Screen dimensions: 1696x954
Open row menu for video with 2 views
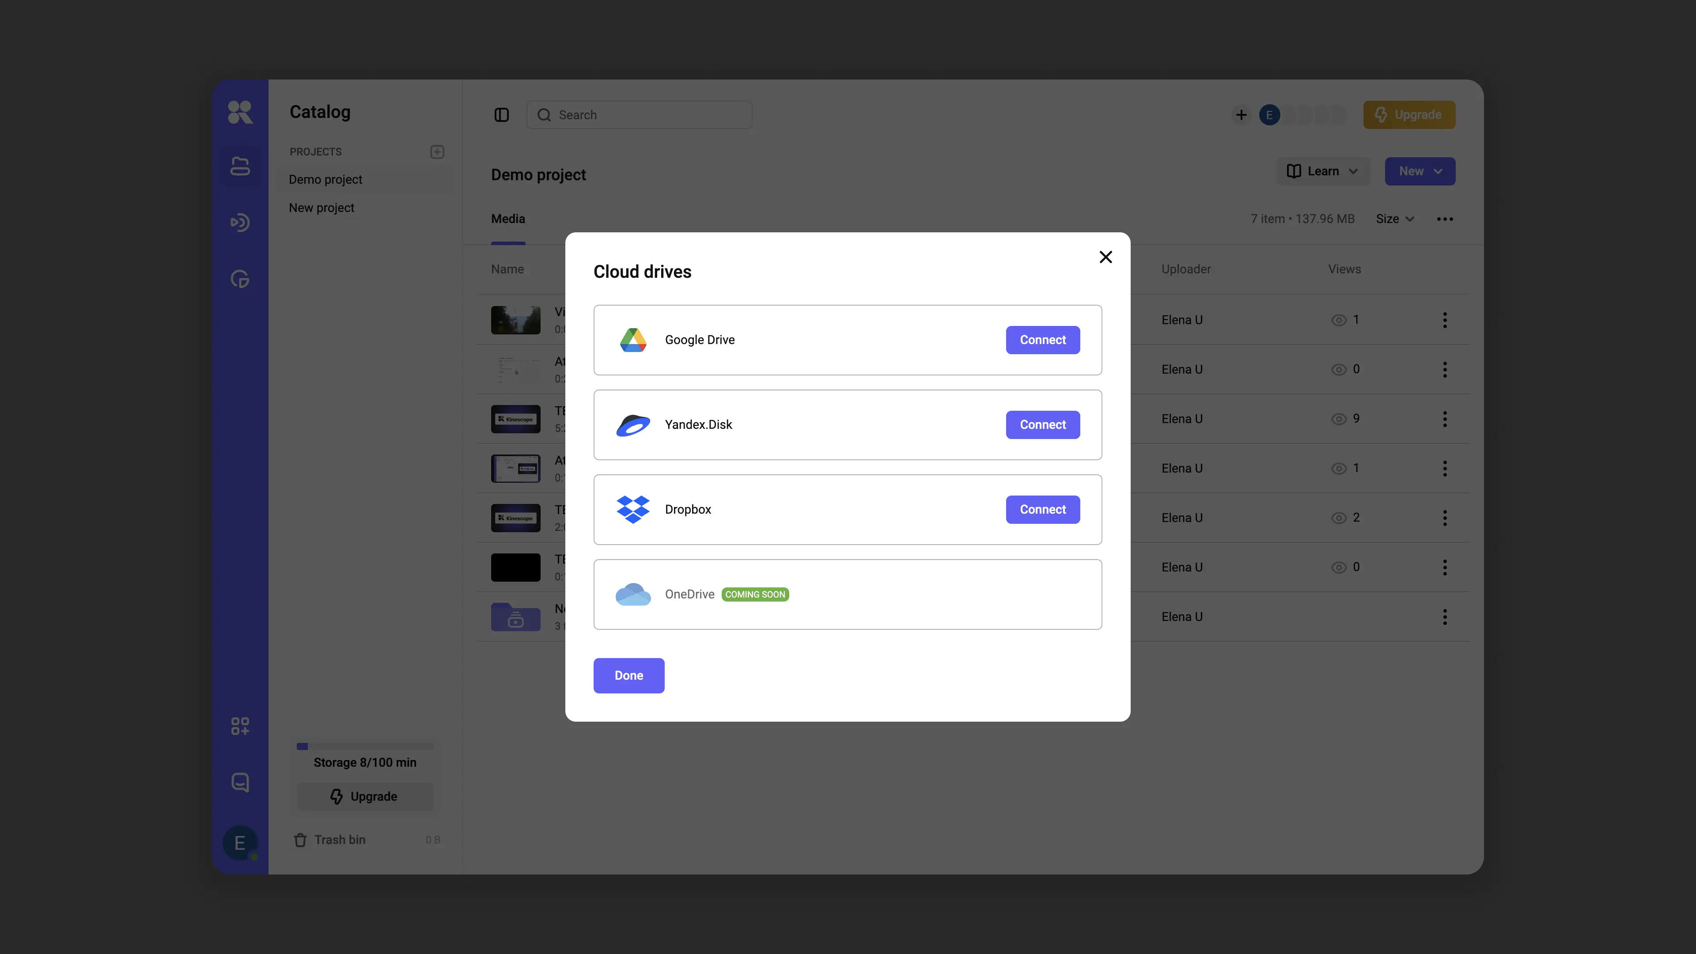[1445, 518]
